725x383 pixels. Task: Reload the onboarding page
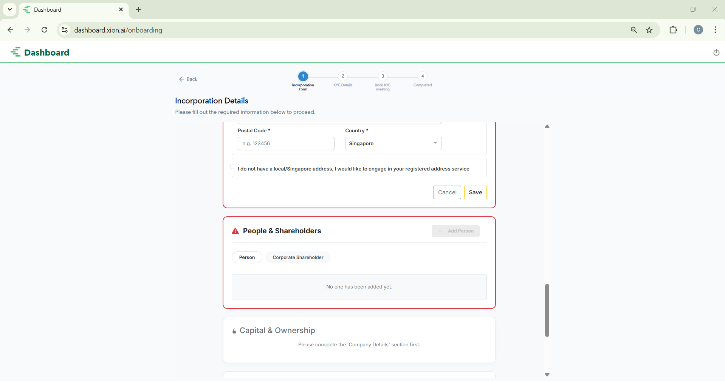pyautogui.click(x=45, y=30)
